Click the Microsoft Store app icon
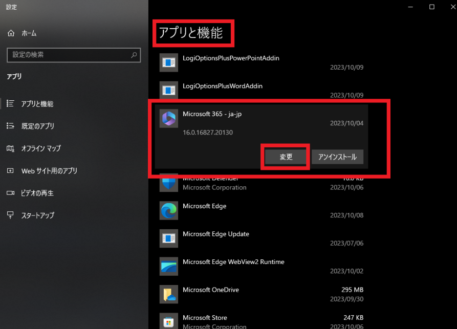Image resolution: width=457 pixels, height=329 pixels. (169, 321)
